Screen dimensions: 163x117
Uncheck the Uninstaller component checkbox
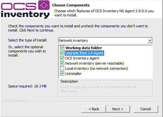(x=62, y=74)
